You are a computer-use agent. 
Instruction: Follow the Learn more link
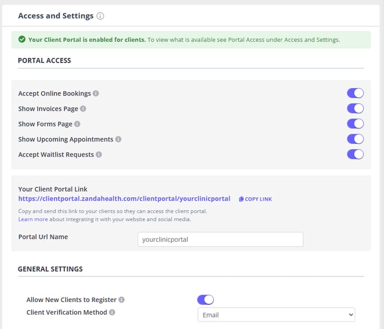click(33, 220)
